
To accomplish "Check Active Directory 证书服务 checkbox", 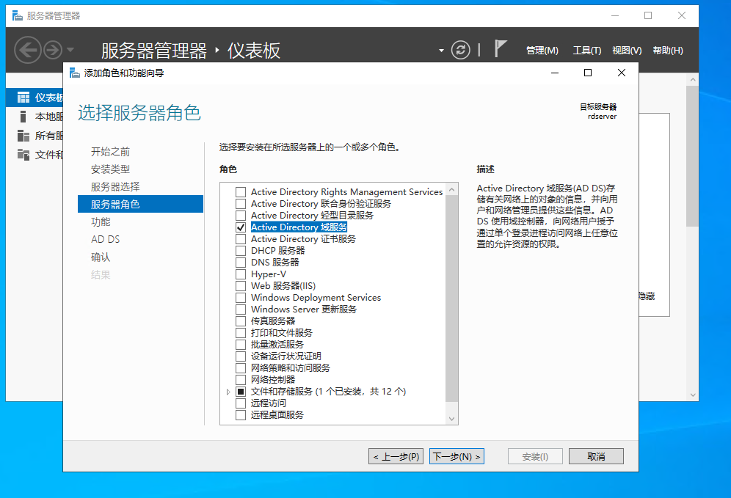I will point(241,239).
